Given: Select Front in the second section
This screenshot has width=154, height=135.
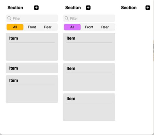Looking at the screenshot, I should click(x=89, y=27).
